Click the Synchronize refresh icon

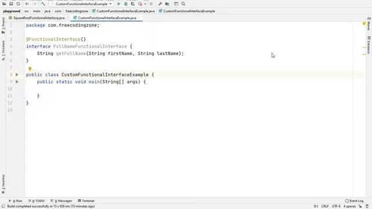click(18, 4)
